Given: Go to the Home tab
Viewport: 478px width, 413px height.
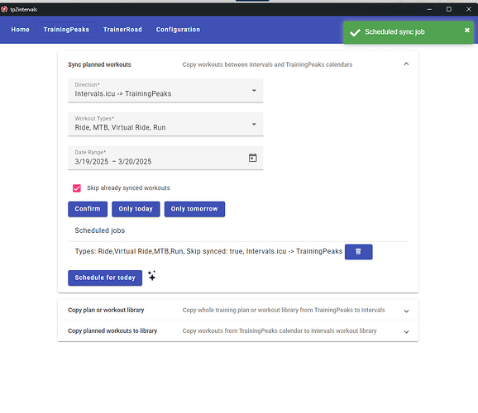Looking at the screenshot, I should coord(20,30).
